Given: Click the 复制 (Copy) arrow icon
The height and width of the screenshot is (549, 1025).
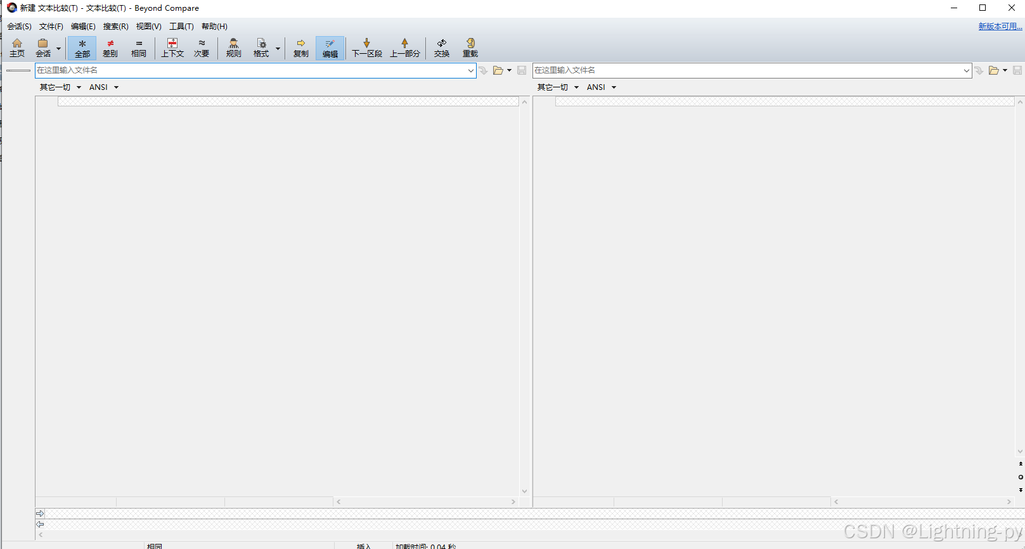Looking at the screenshot, I should point(301,48).
